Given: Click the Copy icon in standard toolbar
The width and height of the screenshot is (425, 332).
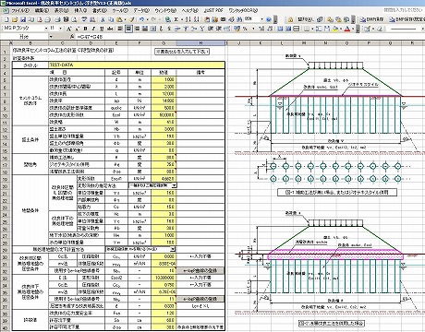Looking at the screenshot, I should point(111,19).
